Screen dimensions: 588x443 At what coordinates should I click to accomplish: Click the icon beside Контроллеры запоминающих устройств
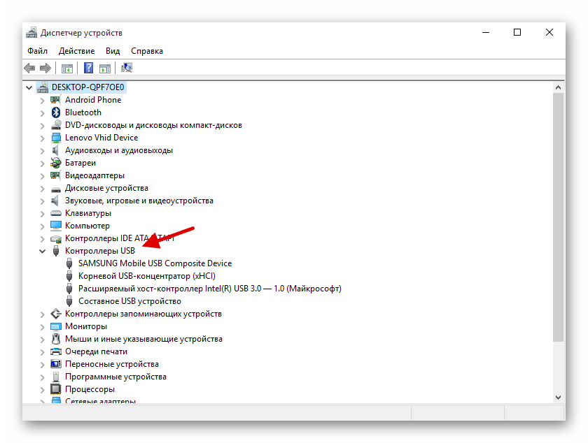tap(56, 314)
